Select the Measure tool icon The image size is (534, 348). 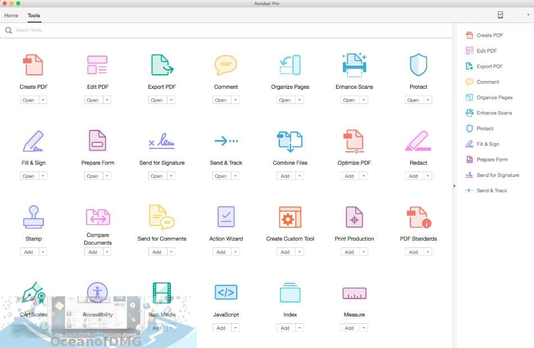click(x=354, y=292)
